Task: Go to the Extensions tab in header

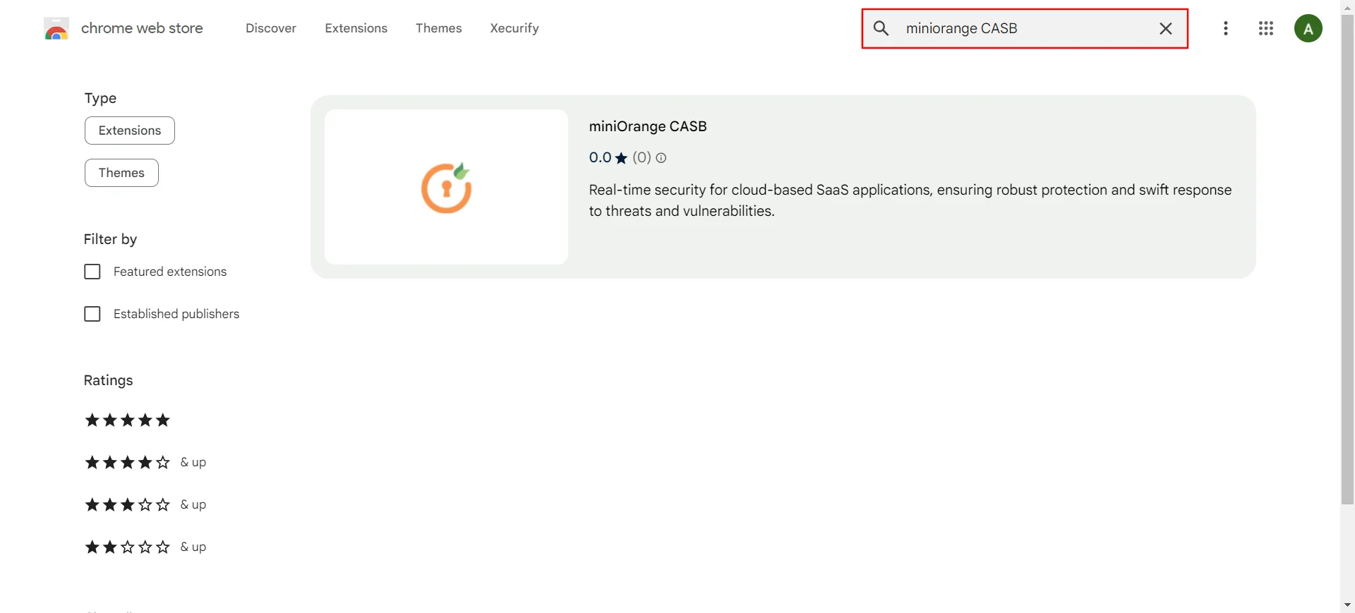Action: 356,28
